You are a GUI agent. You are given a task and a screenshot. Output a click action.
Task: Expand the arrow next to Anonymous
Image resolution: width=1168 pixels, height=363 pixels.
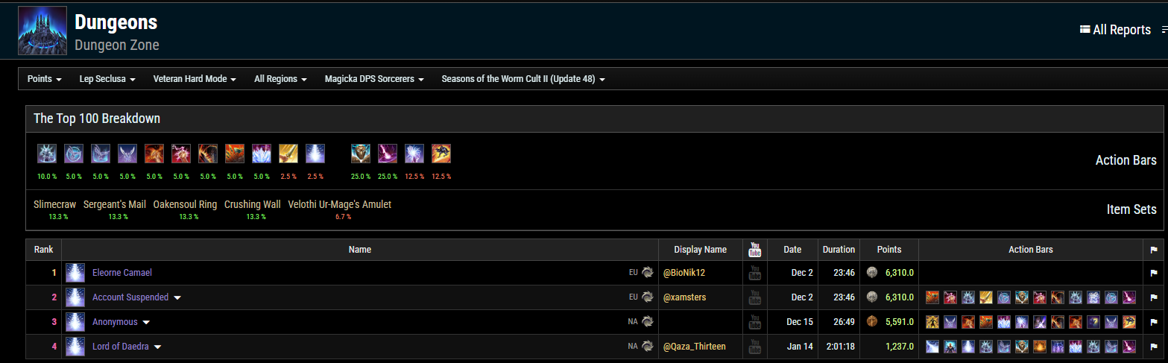pos(146,323)
